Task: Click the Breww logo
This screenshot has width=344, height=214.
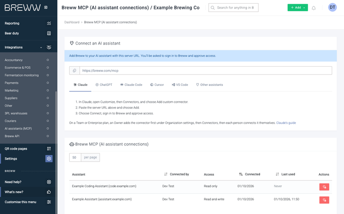Action: pyautogui.click(x=23, y=8)
